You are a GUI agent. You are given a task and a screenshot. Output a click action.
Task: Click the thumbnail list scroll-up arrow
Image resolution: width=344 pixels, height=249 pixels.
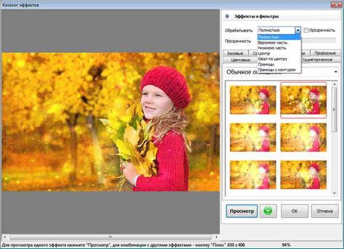pos(335,84)
